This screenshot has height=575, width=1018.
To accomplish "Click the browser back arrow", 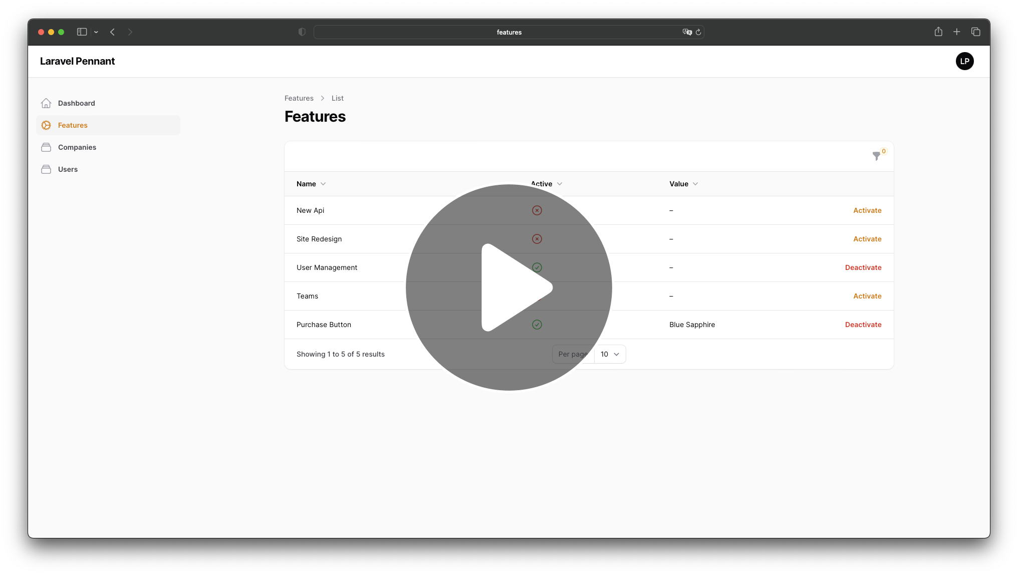I will click(x=113, y=32).
